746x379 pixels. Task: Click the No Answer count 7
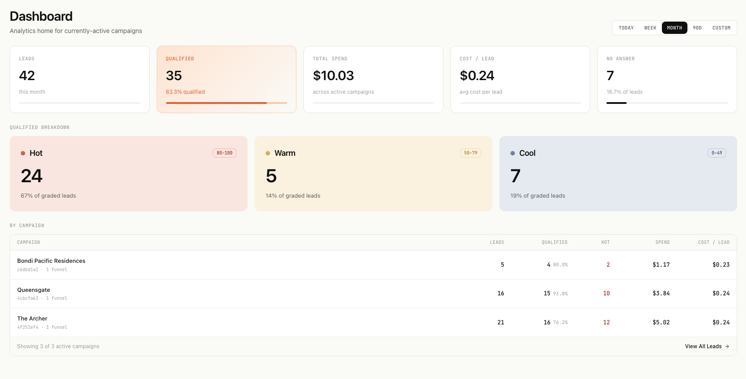[x=610, y=76]
